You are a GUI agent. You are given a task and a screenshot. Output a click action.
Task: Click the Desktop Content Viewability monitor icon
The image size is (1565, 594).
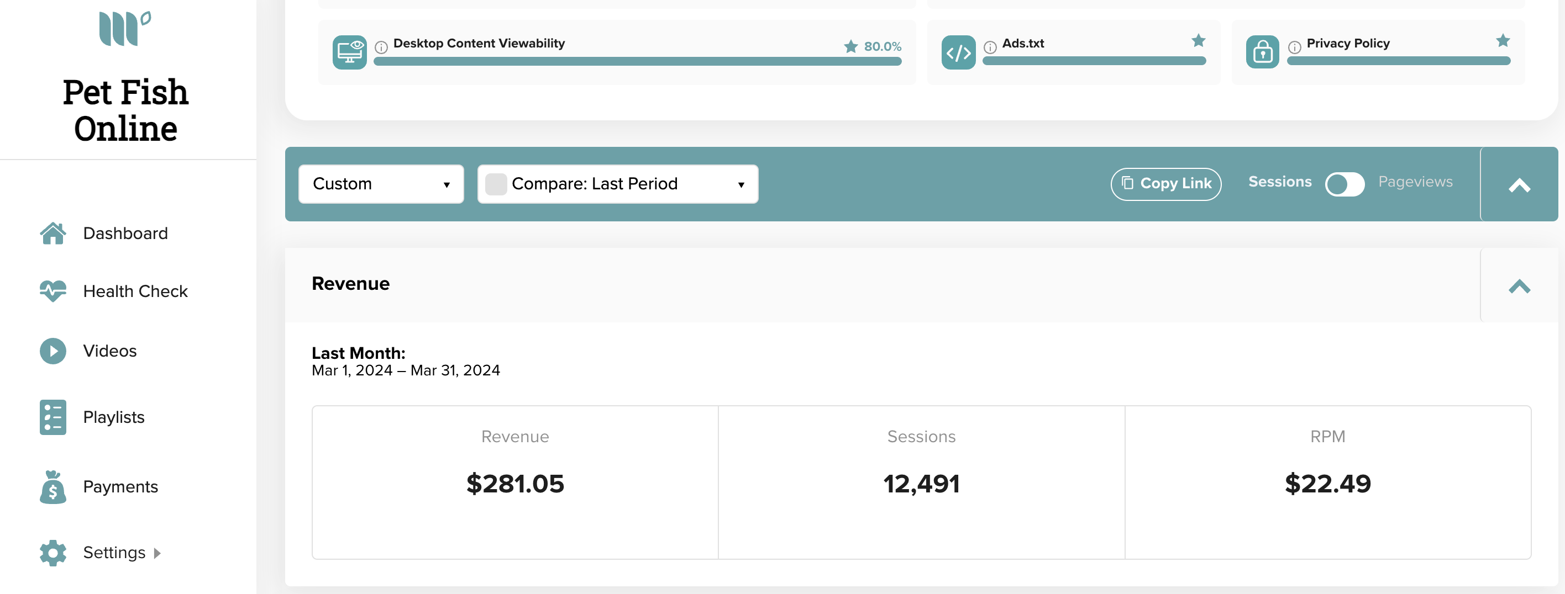click(349, 52)
